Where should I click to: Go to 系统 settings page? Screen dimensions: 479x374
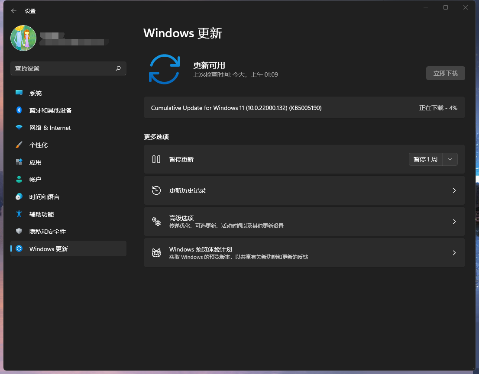coord(68,93)
